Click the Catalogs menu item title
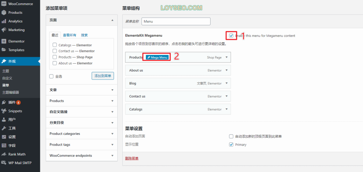The width and height of the screenshot is (363, 172). (x=136, y=109)
